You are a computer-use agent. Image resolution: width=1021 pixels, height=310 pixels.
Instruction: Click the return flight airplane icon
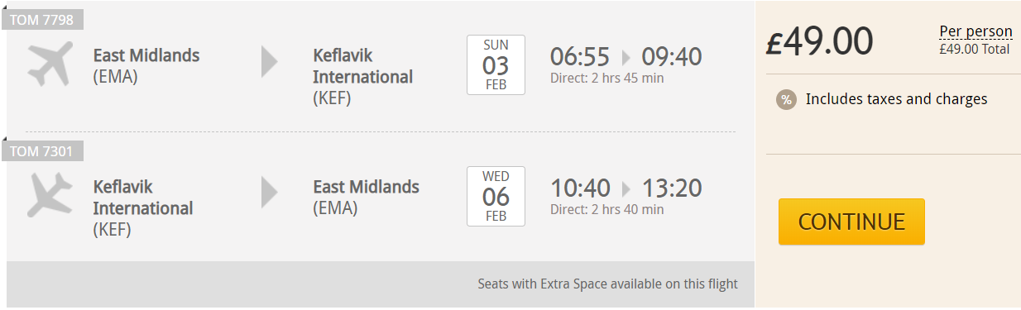coord(50,194)
